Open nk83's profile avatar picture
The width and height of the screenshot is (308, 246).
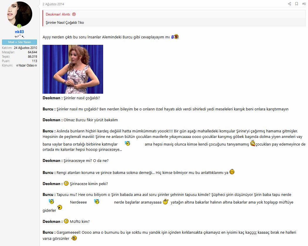[19, 14]
